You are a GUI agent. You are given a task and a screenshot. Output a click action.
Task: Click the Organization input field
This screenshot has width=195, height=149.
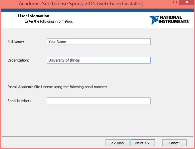[99, 60]
